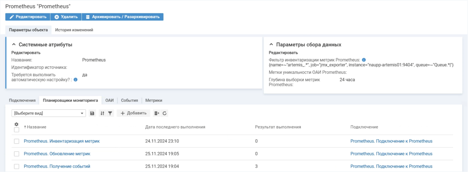
Task: Open the ОАИ tab
Action: tap(109, 100)
